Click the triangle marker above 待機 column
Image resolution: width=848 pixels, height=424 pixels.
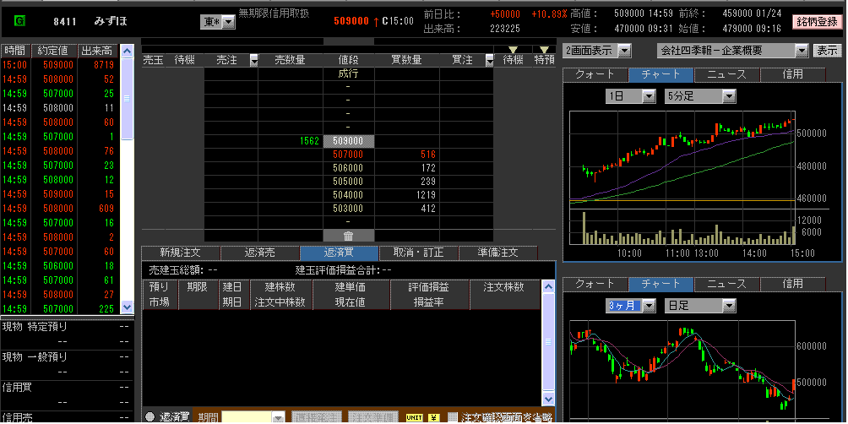pyautogui.click(x=514, y=50)
